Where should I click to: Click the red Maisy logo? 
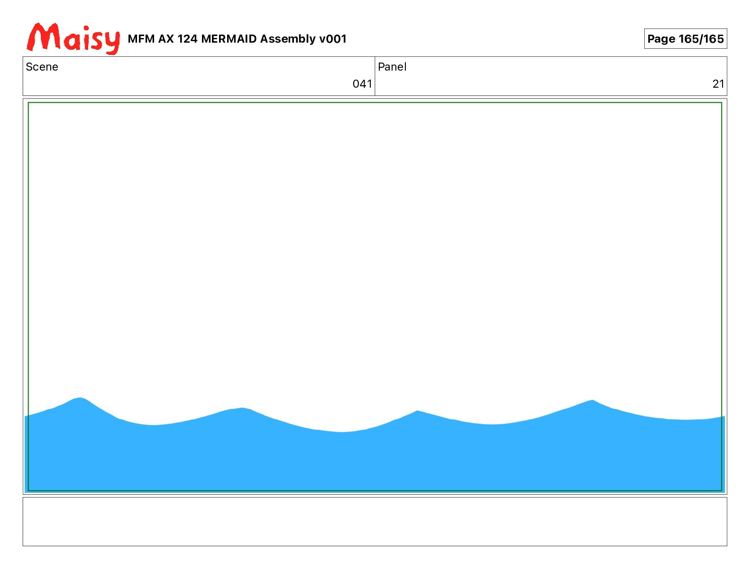73,38
